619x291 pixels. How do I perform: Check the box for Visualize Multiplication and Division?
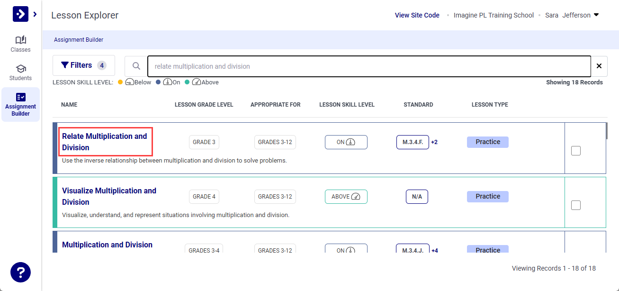coord(575,205)
